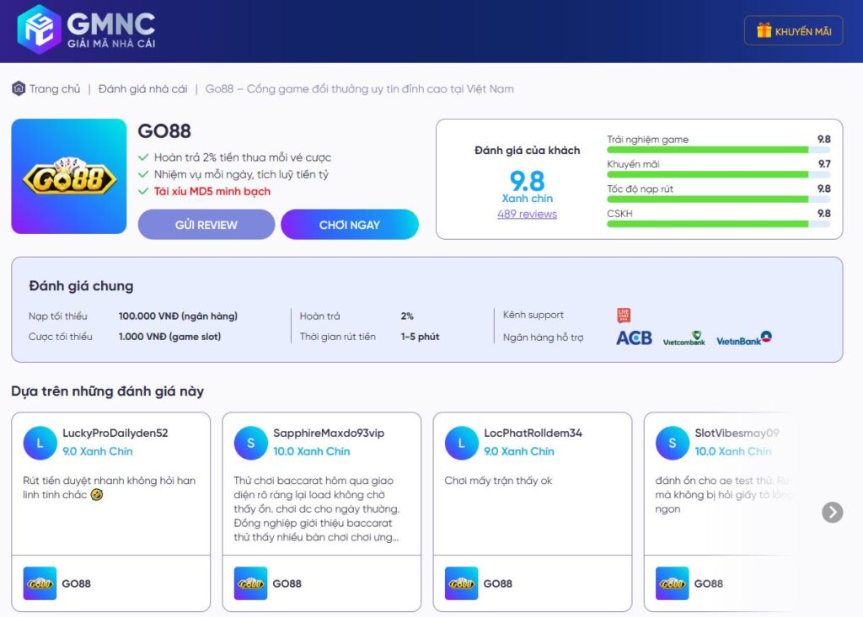863x617 pixels.
Task: Click GO88 logo in LocPhatRolldem34's review card
Action: 461,583
